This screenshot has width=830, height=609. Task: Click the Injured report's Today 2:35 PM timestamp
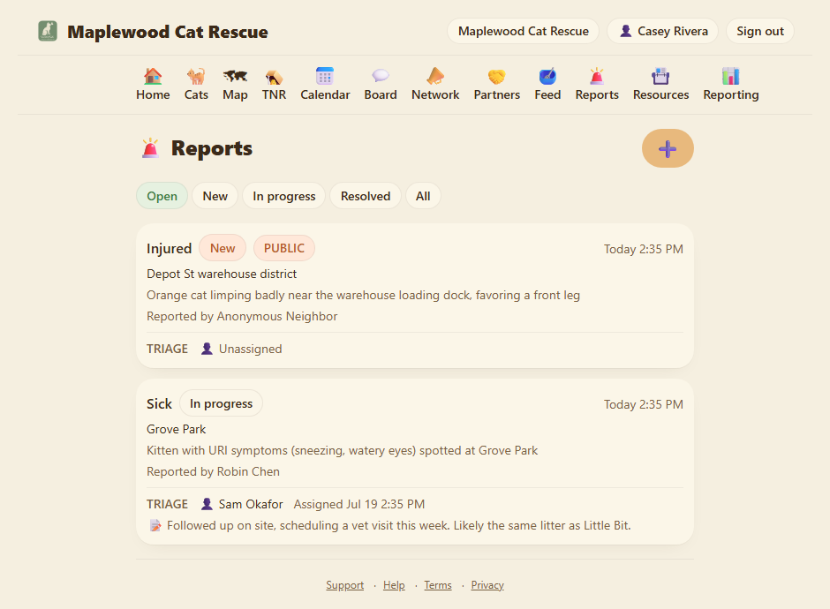pyautogui.click(x=644, y=249)
